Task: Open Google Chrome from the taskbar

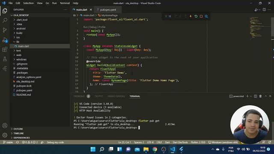Action: tap(155, 149)
